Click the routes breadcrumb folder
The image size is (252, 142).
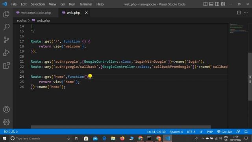22,21
